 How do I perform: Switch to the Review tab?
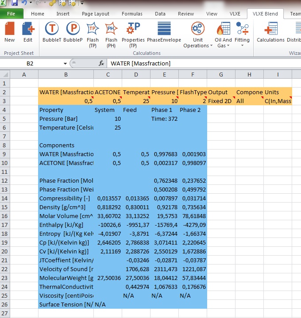tap(186, 14)
